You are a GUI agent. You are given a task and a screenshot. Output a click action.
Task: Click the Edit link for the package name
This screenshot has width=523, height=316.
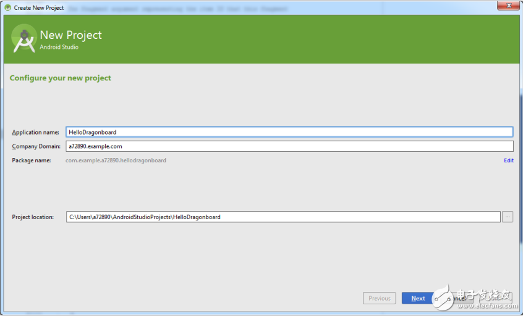508,160
